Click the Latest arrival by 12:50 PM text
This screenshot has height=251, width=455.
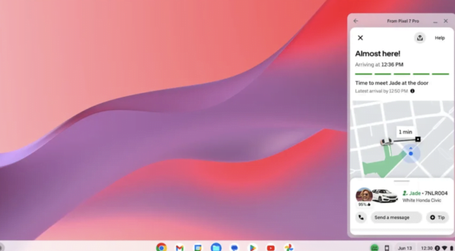381,91
